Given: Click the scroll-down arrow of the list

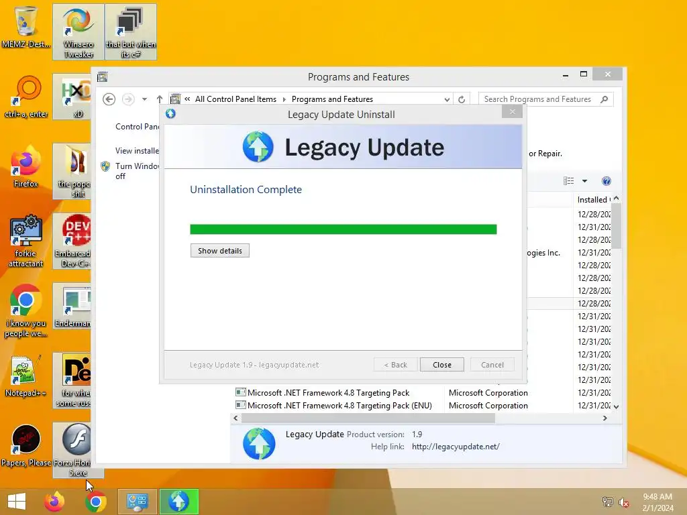Looking at the screenshot, I should 616,406.
